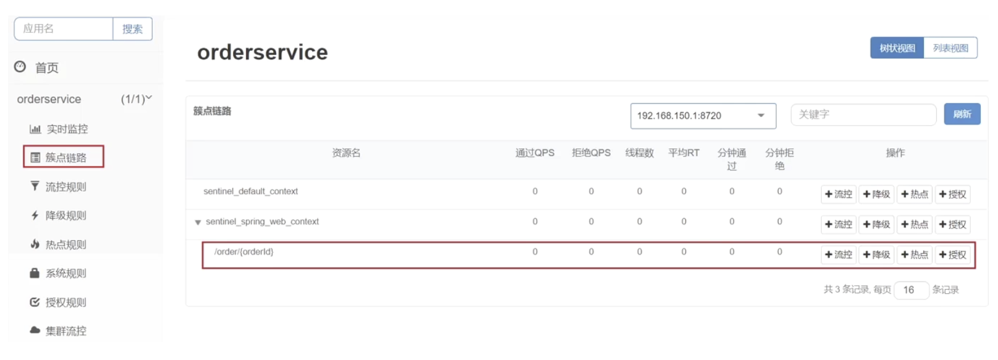Click the 系统规则 lock icon
The height and width of the screenshot is (360, 998).
pyautogui.click(x=35, y=273)
